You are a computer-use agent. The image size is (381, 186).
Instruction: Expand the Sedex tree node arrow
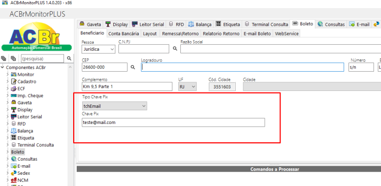click(x=8, y=173)
